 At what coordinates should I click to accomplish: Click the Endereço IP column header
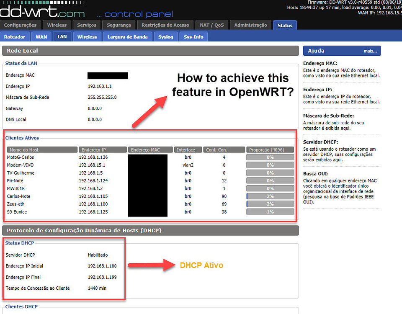103,149
